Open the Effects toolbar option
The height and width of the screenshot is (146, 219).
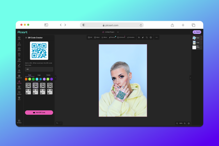click(104, 37)
